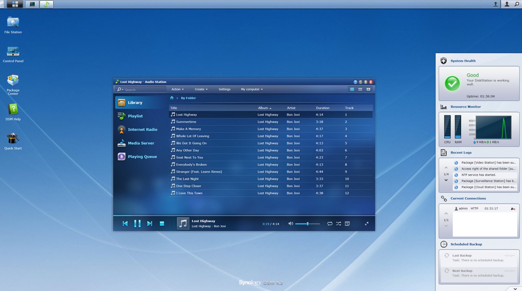Show song lyrics panel
Viewport: 522px width, 291px height.
(347, 223)
